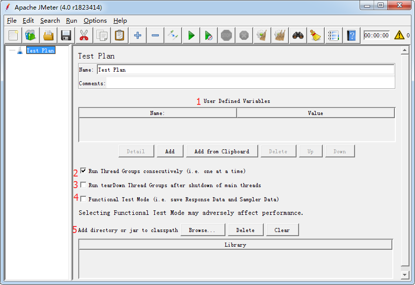Click the New test plan icon
Screen dimensions: 415x285
[x=14, y=35]
